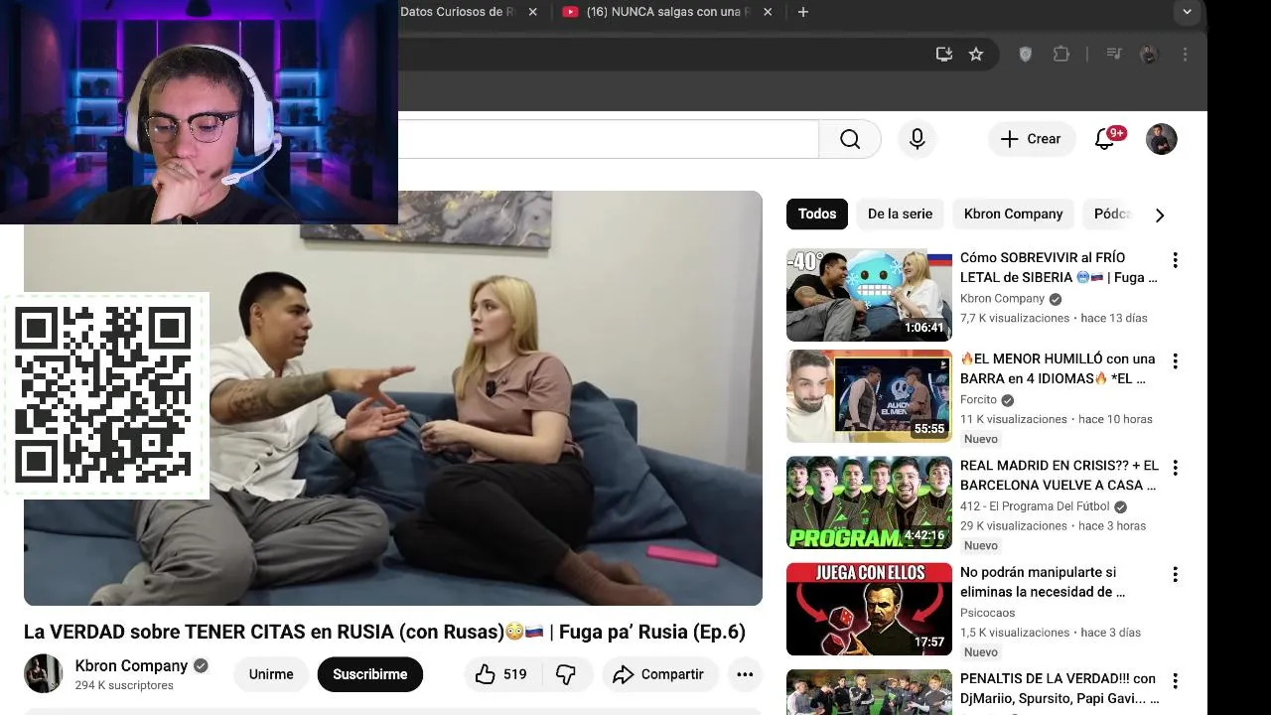
Task: Dislike the video with thumbs down
Action: [566, 674]
